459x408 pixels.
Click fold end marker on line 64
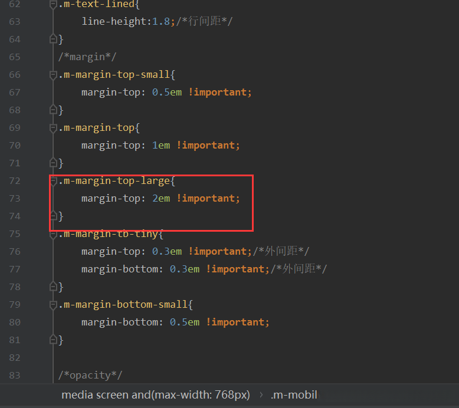[53, 39]
